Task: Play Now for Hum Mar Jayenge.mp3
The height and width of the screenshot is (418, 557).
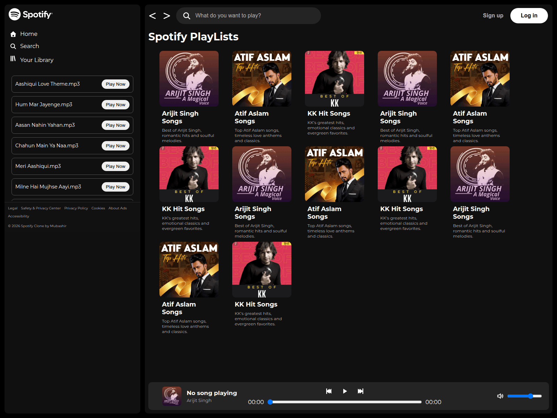Action: tap(116, 105)
